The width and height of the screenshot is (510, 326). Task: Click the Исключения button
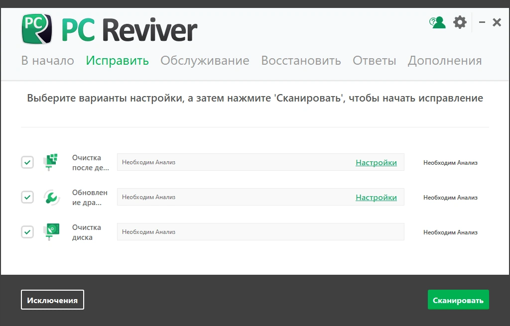click(52, 300)
